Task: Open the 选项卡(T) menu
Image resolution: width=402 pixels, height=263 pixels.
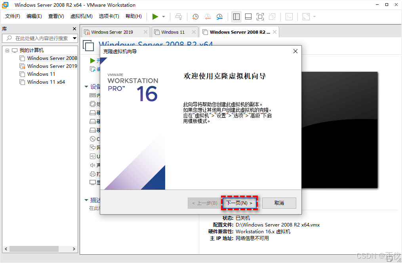Action: (109, 16)
